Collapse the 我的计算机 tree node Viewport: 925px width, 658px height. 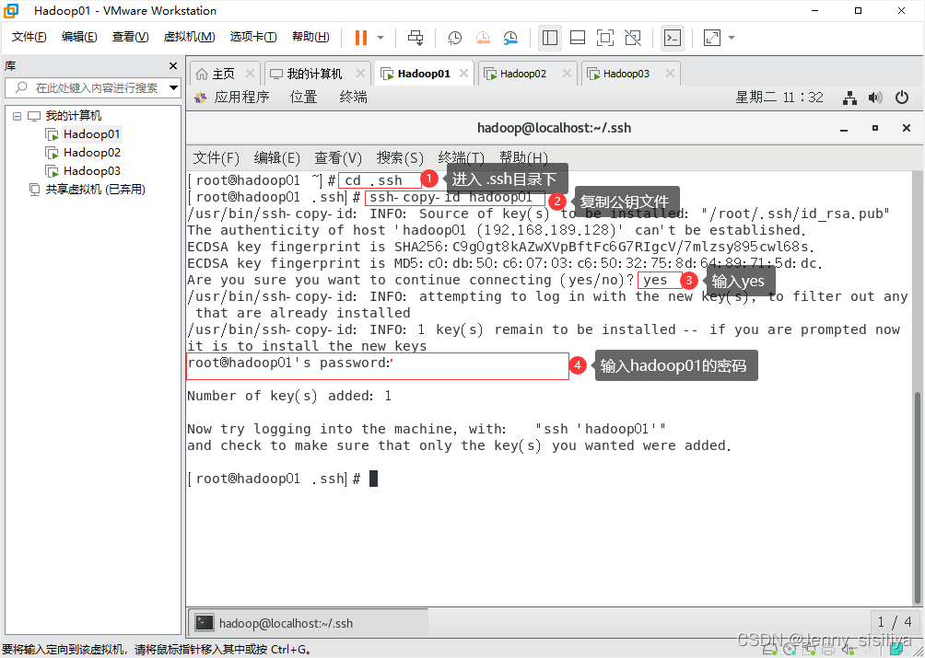(17, 115)
